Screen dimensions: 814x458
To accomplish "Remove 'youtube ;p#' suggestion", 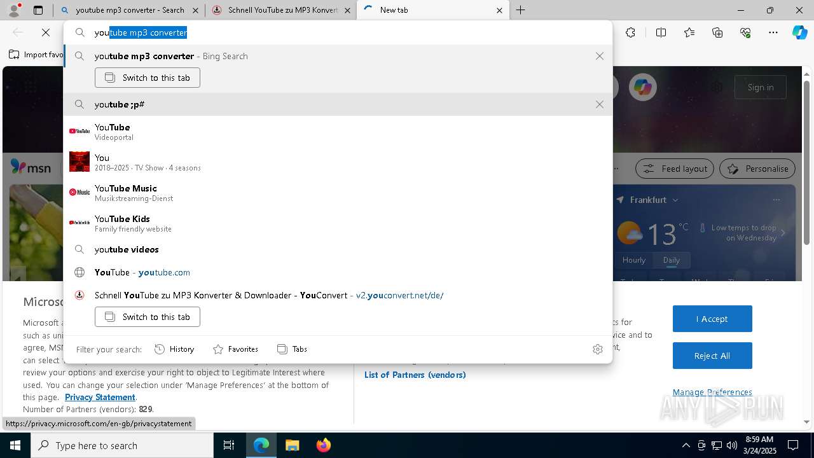I will [x=599, y=104].
